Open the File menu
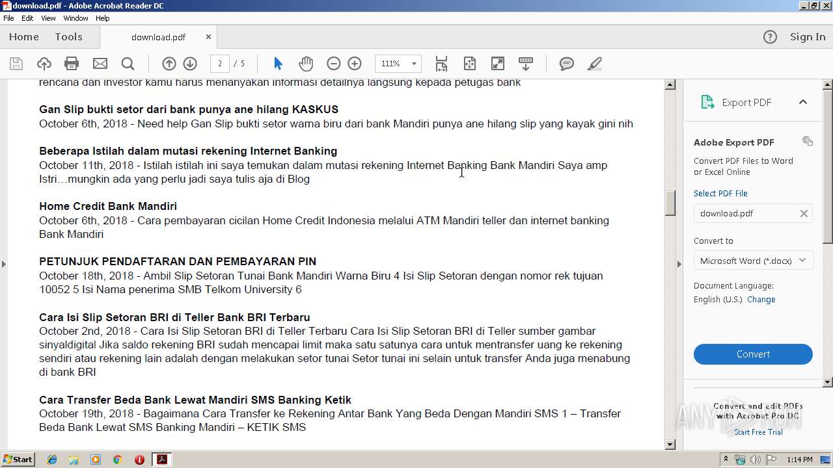Image resolution: width=833 pixels, height=468 pixels. pyautogui.click(x=8, y=18)
